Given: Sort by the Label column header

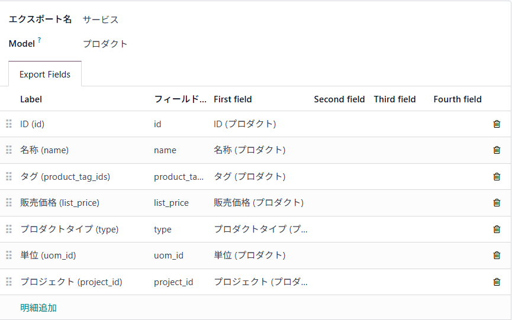Looking at the screenshot, I should [31, 99].
